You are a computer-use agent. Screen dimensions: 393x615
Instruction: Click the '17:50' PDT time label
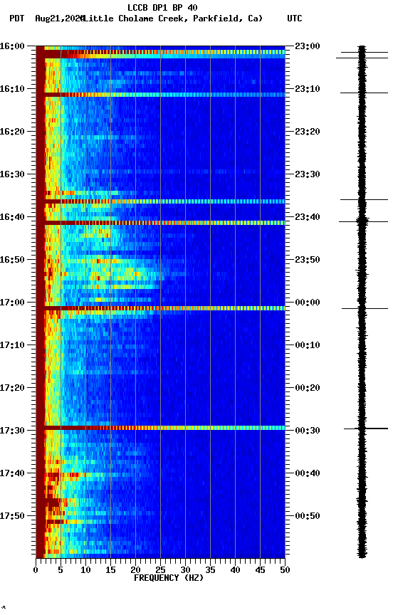coord(12,516)
